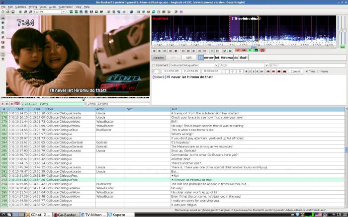This screenshot has height=217, width=348.
Task: Adjust the audio vertical zoom slider
Action: [x=342, y=30]
